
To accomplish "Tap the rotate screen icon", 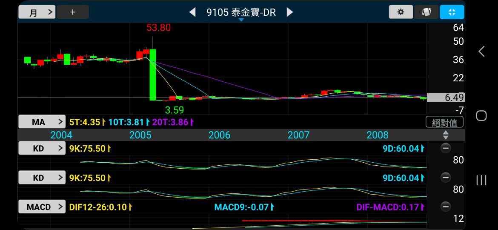I will tap(426, 12).
